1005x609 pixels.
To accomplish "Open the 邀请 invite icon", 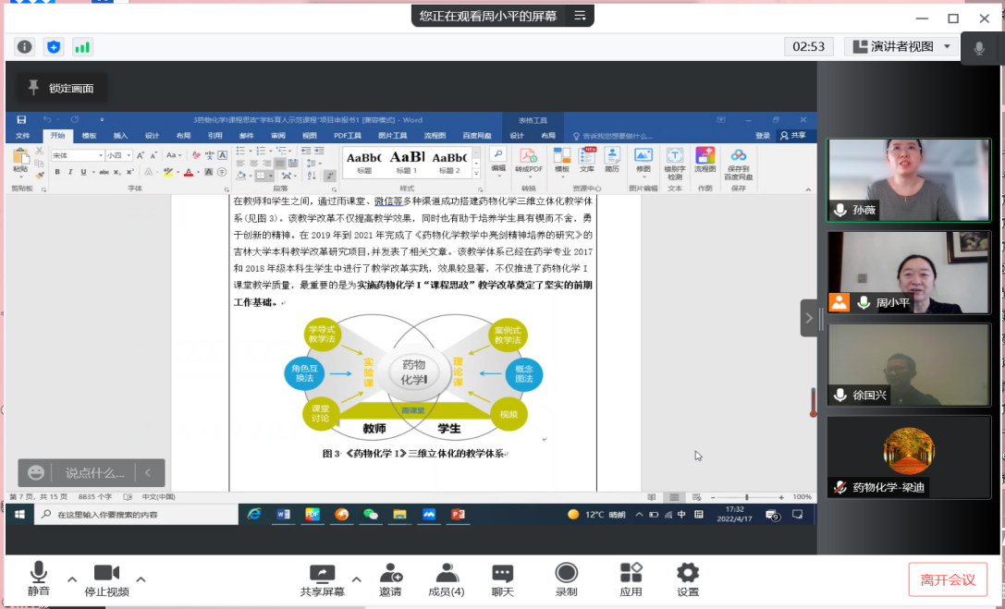I will pyautogui.click(x=390, y=579).
